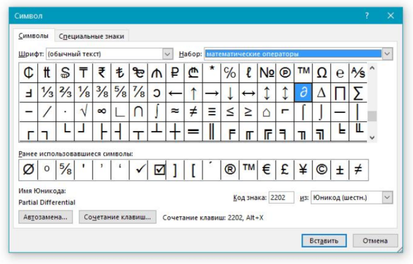This screenshot has width=413, height=264.
Task: Switch to the Специальные знаки tab
Action: (91, 36)
